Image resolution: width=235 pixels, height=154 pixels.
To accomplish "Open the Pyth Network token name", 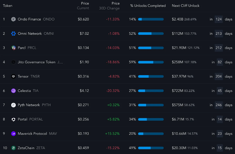I will (29, 105).
